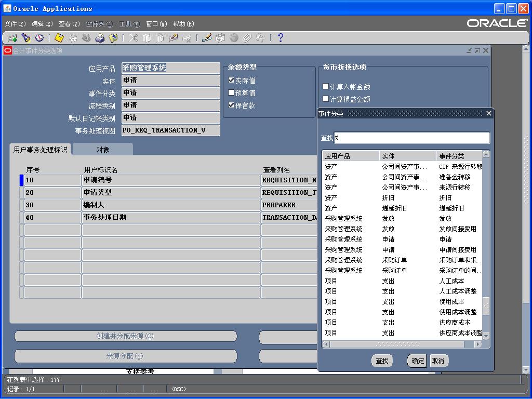Close the 事件分类 list dialog

point(488,113)
